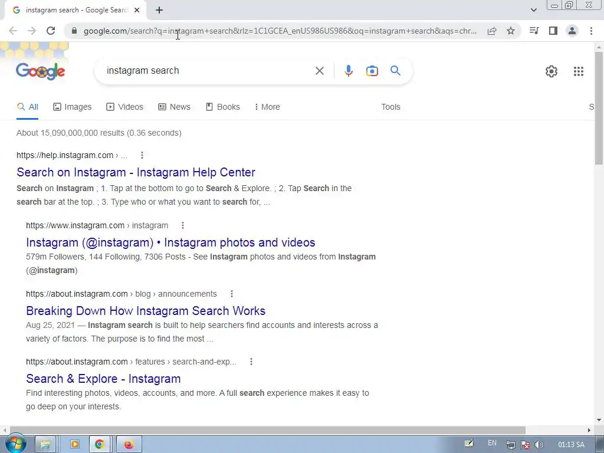This screenshot has height=453, width=604.
Task: Reload the page with the refresh icon
Action: click(x=51, y=31)
